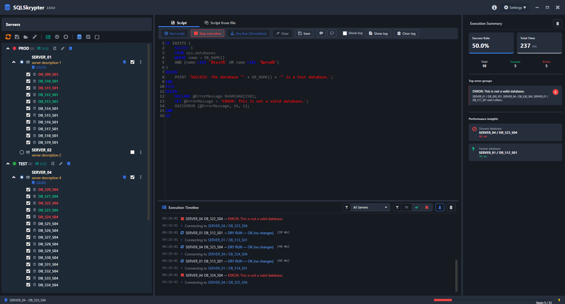This screenshot has height=304, width=565.
Task: Click the outlined comment bubble icon
Action: tap(332, 33)
